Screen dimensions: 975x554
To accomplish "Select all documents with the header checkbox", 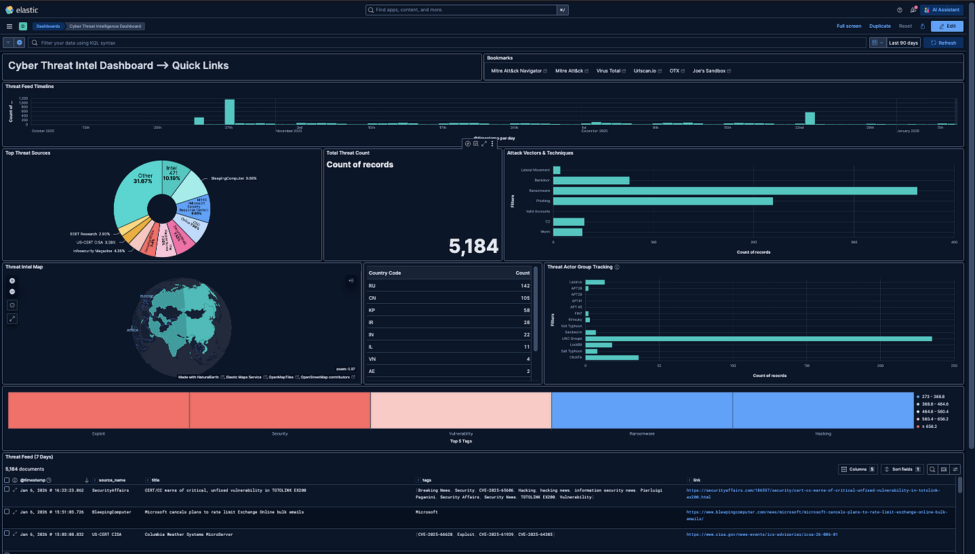I will (7, 479).
